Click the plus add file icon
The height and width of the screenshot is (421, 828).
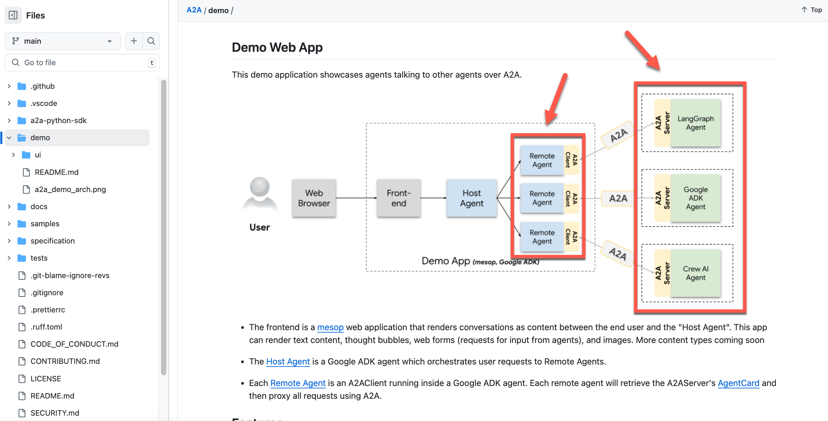point(134,41)
